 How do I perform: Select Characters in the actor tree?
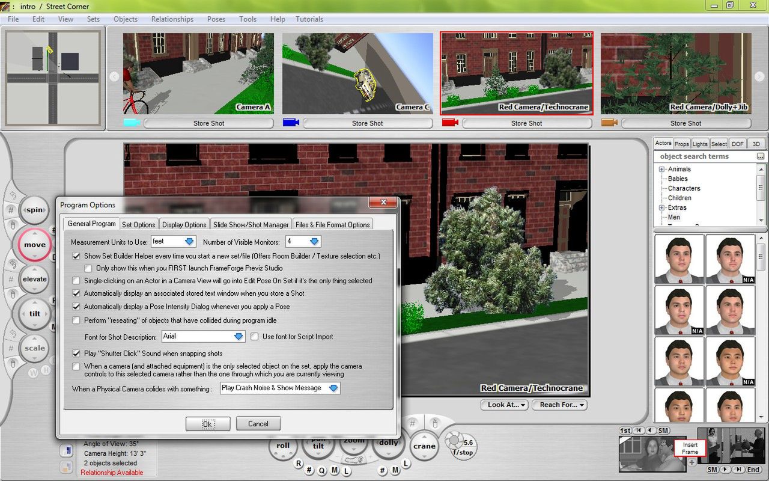[x=684, y=188]
